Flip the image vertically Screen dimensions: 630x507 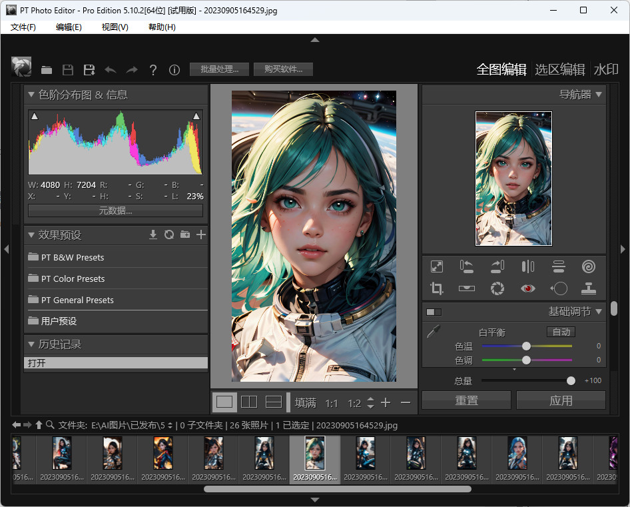[559, 266]
